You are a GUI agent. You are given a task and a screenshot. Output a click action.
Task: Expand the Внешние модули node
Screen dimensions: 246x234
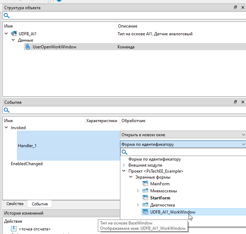[124, 165]
